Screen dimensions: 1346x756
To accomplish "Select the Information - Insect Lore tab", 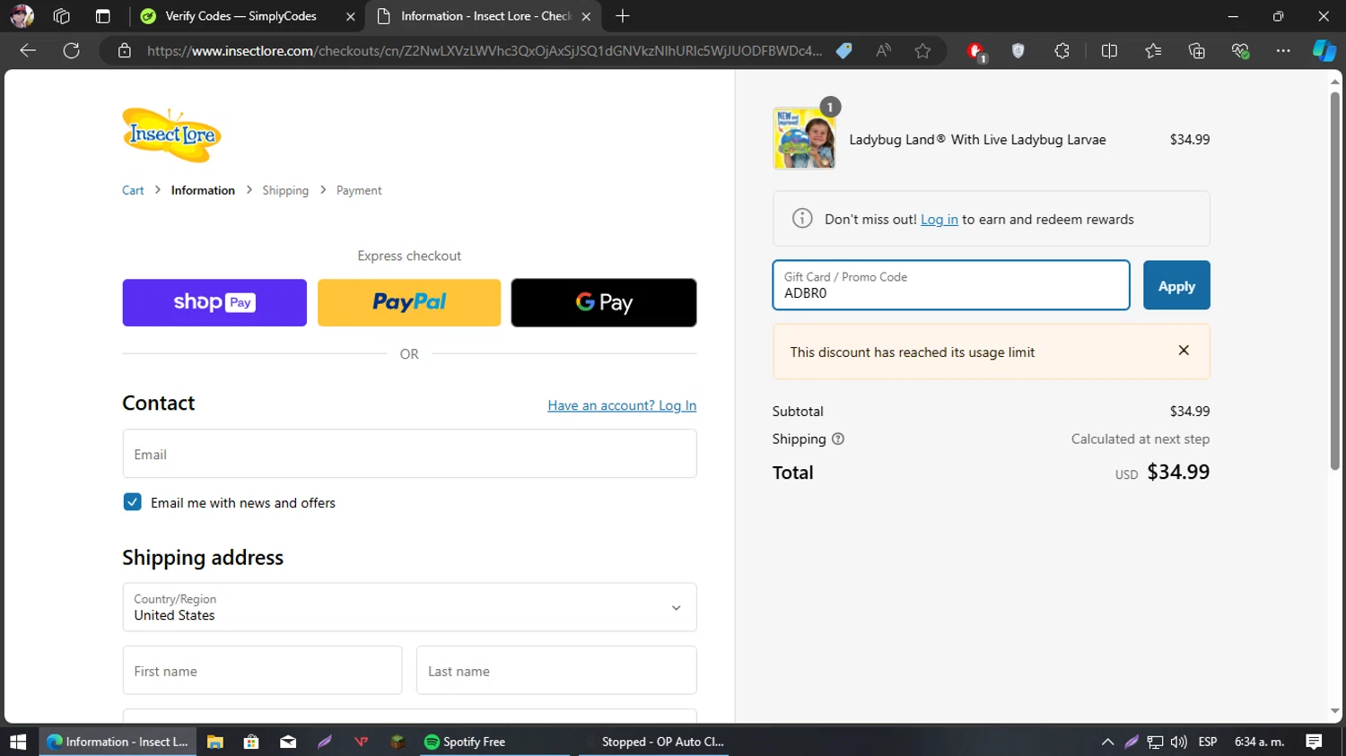I will 485,16.
